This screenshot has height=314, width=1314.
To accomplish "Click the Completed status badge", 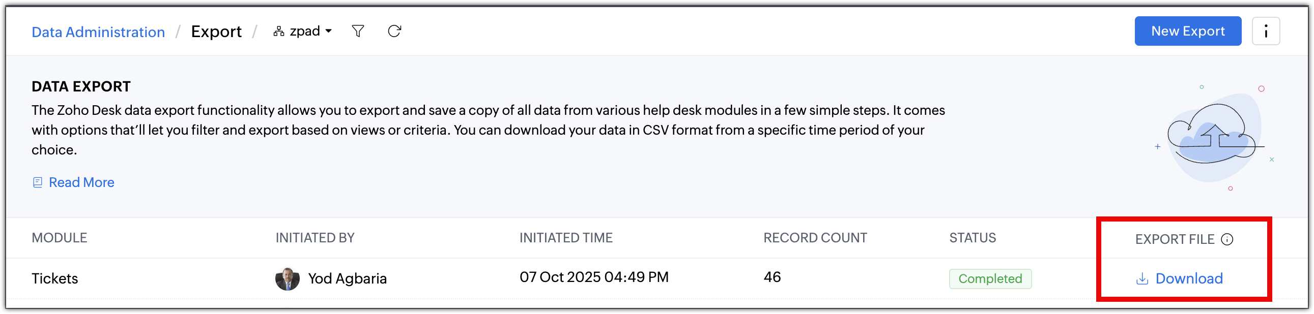I will (x=990, y=279).
